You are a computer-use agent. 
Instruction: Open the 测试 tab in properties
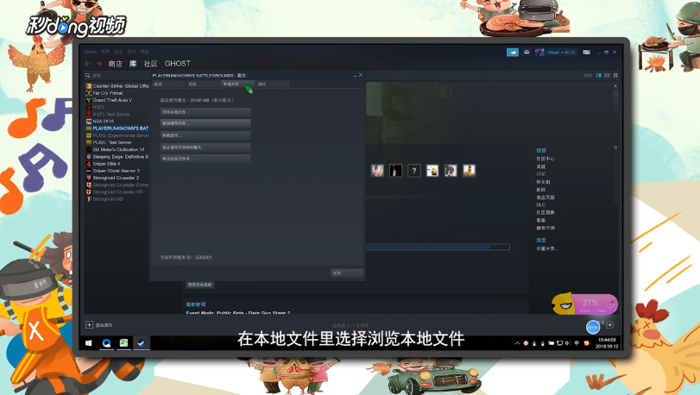[x=273, y=85]
